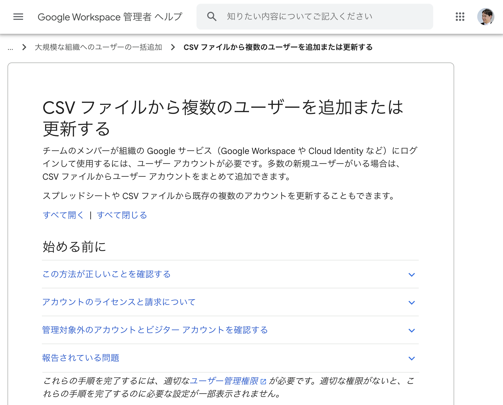Screen dimensions: 503x405
Task: Select the current CSV ファイル breadcrumb item
Action: point(278,47)
